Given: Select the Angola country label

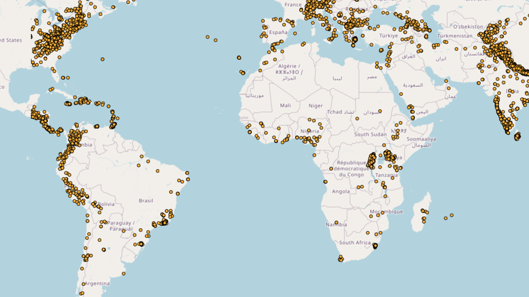Looking at the screenshot, I should (341, 191).
